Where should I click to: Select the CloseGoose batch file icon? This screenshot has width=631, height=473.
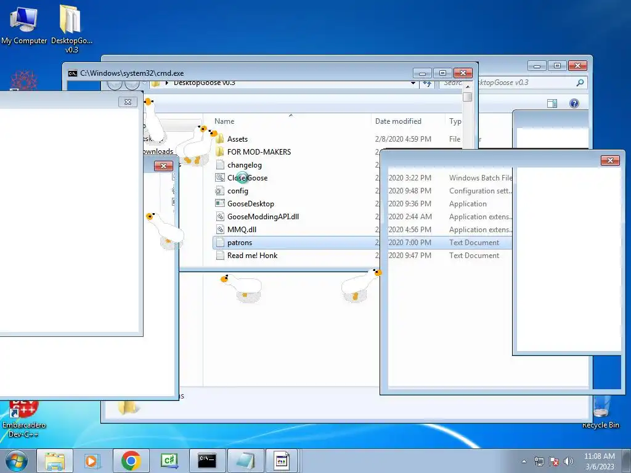coord(220,178)
